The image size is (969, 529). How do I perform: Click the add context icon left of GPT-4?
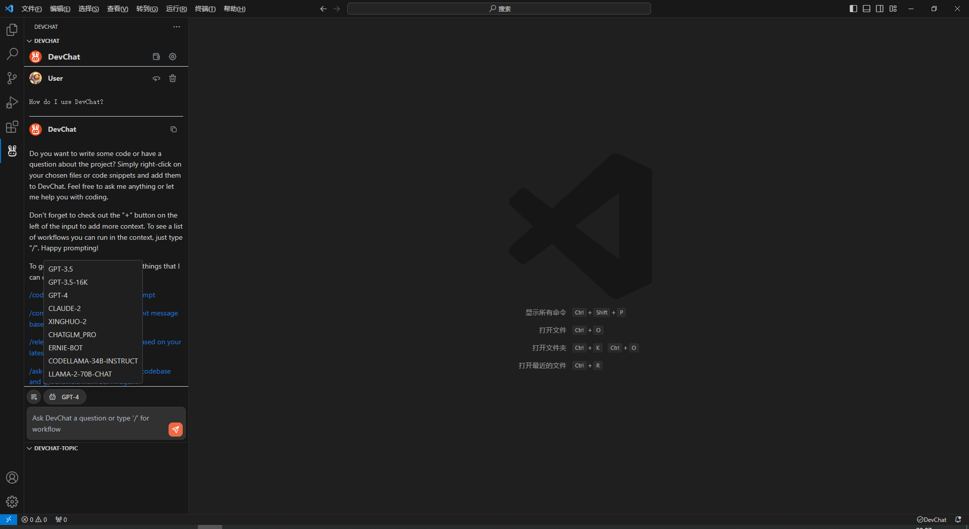click(34, 397)
